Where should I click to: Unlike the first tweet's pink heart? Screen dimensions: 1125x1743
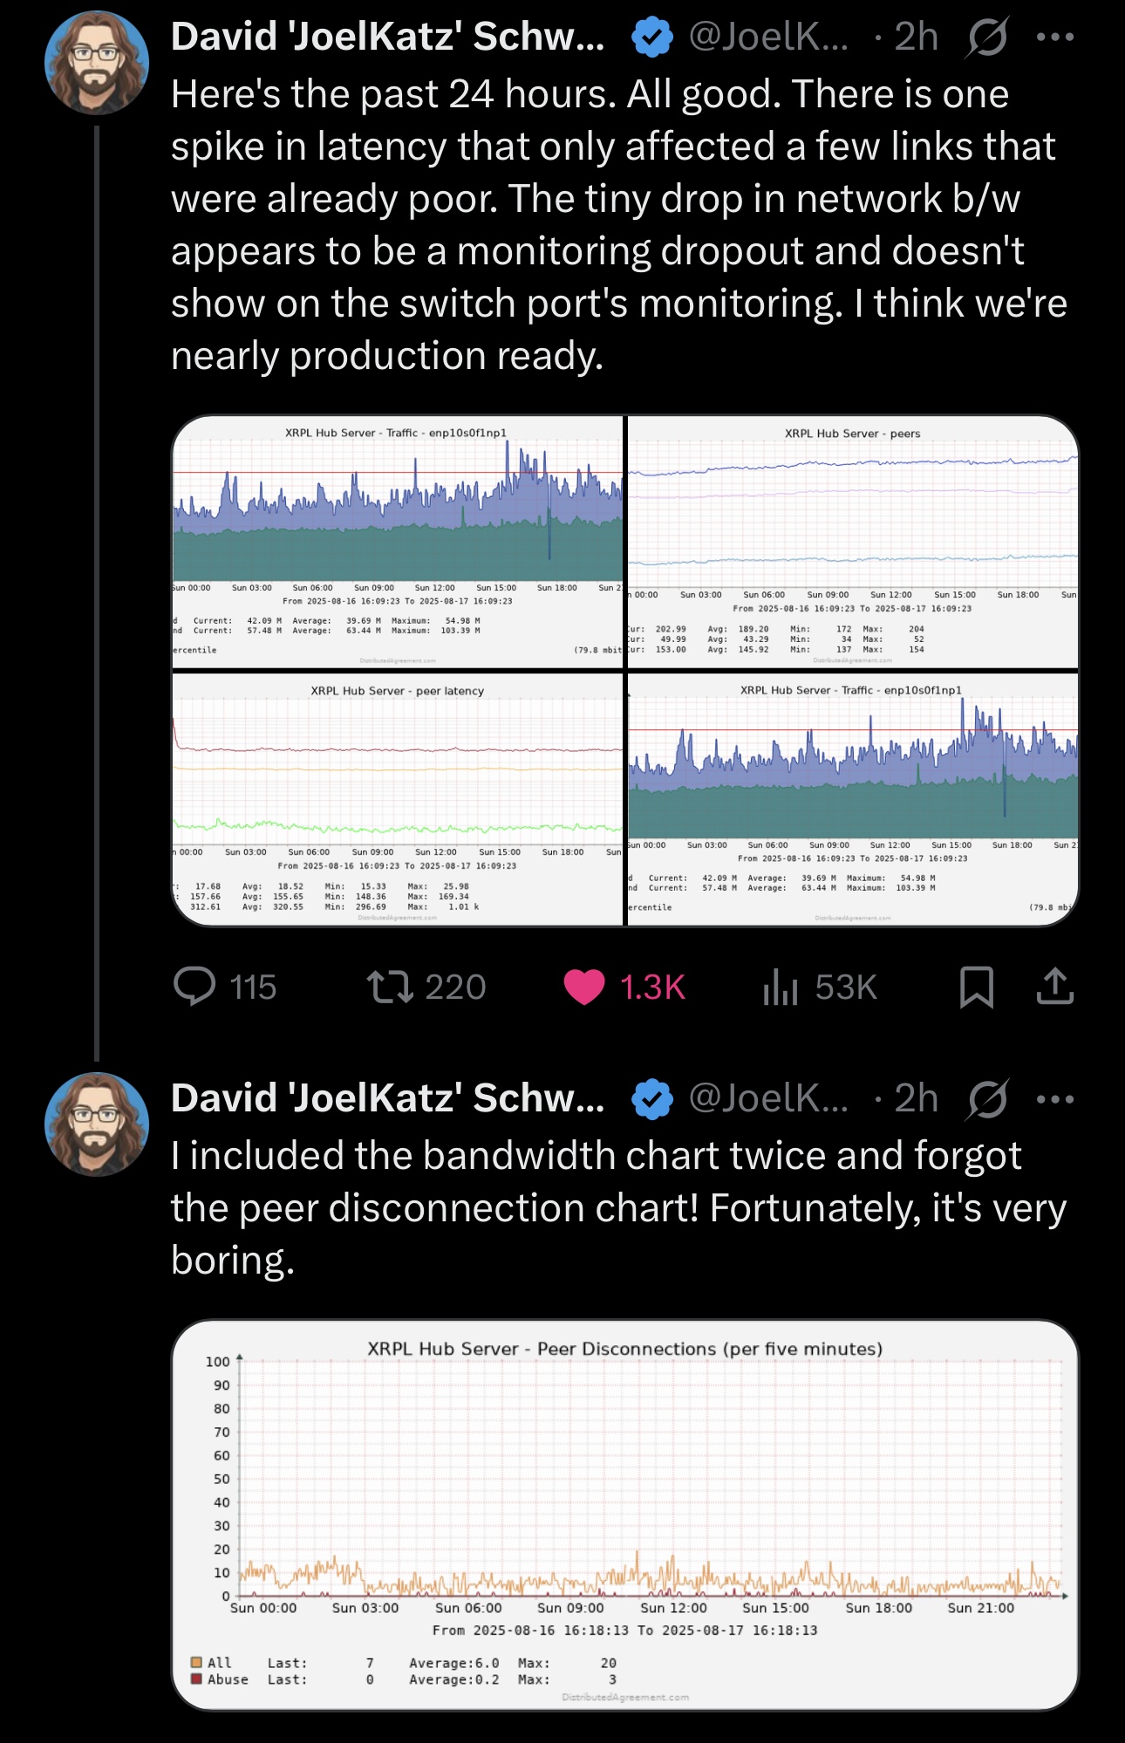point(584,988)
